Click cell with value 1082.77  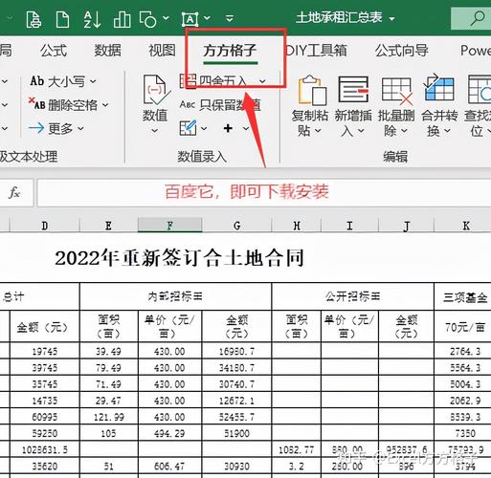[297, 449]
